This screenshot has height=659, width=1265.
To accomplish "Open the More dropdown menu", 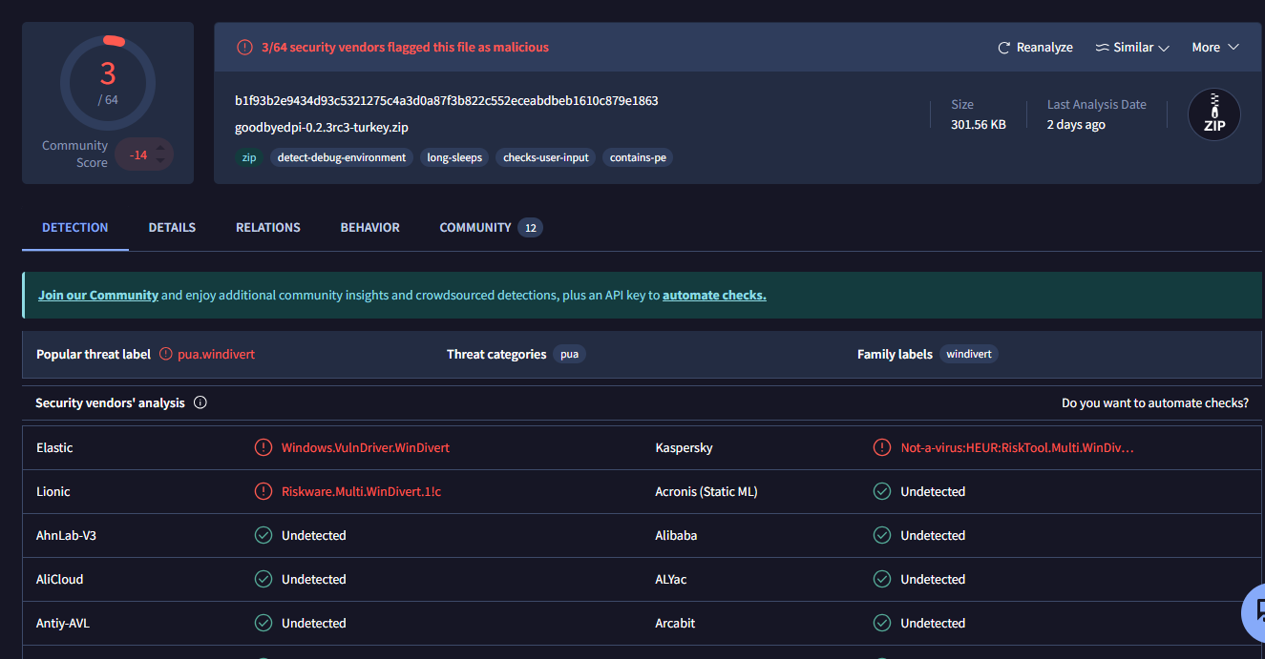I will (1215, 48).
